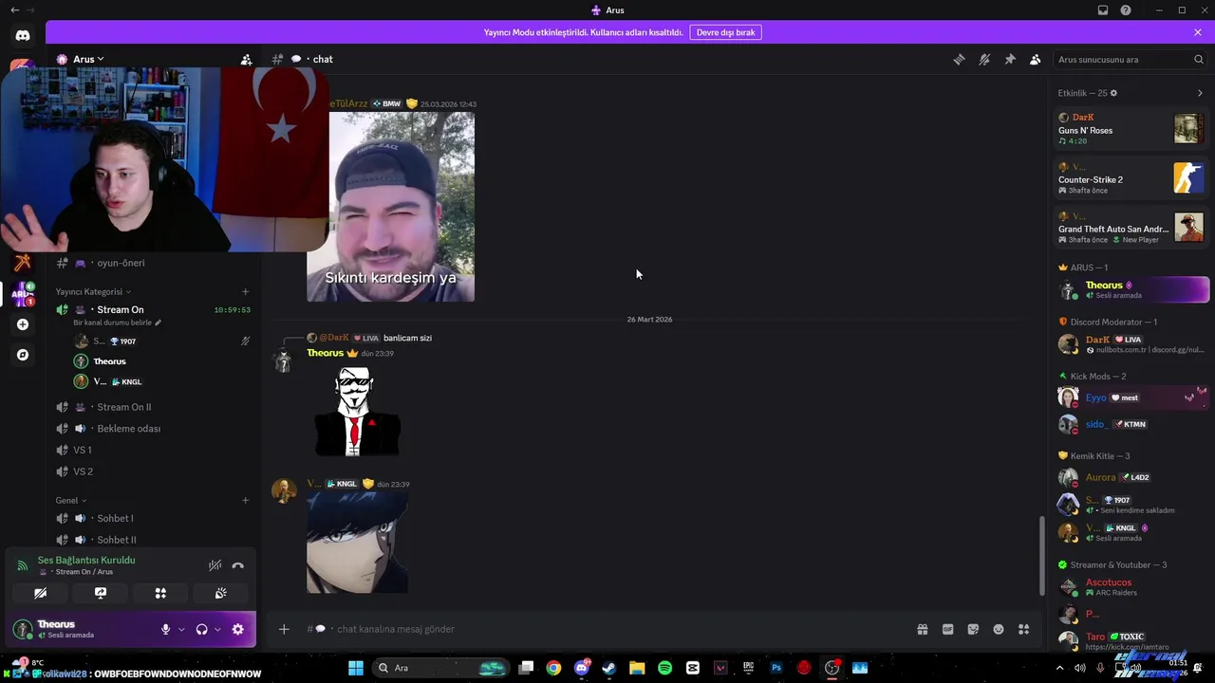
Task: Open the gift icon in message bar
Action: click(x=922, y=629)
